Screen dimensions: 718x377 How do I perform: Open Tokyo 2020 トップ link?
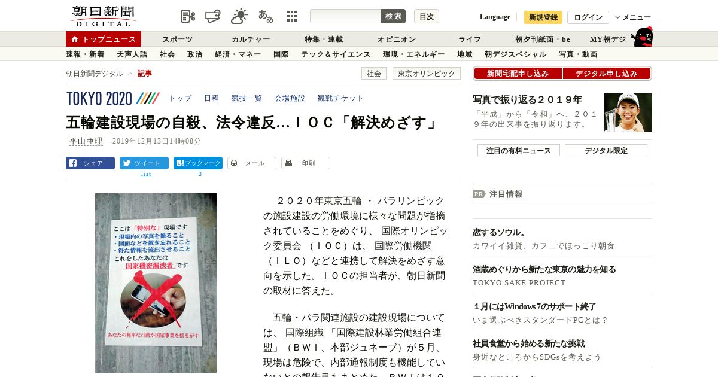click(180, 98)
